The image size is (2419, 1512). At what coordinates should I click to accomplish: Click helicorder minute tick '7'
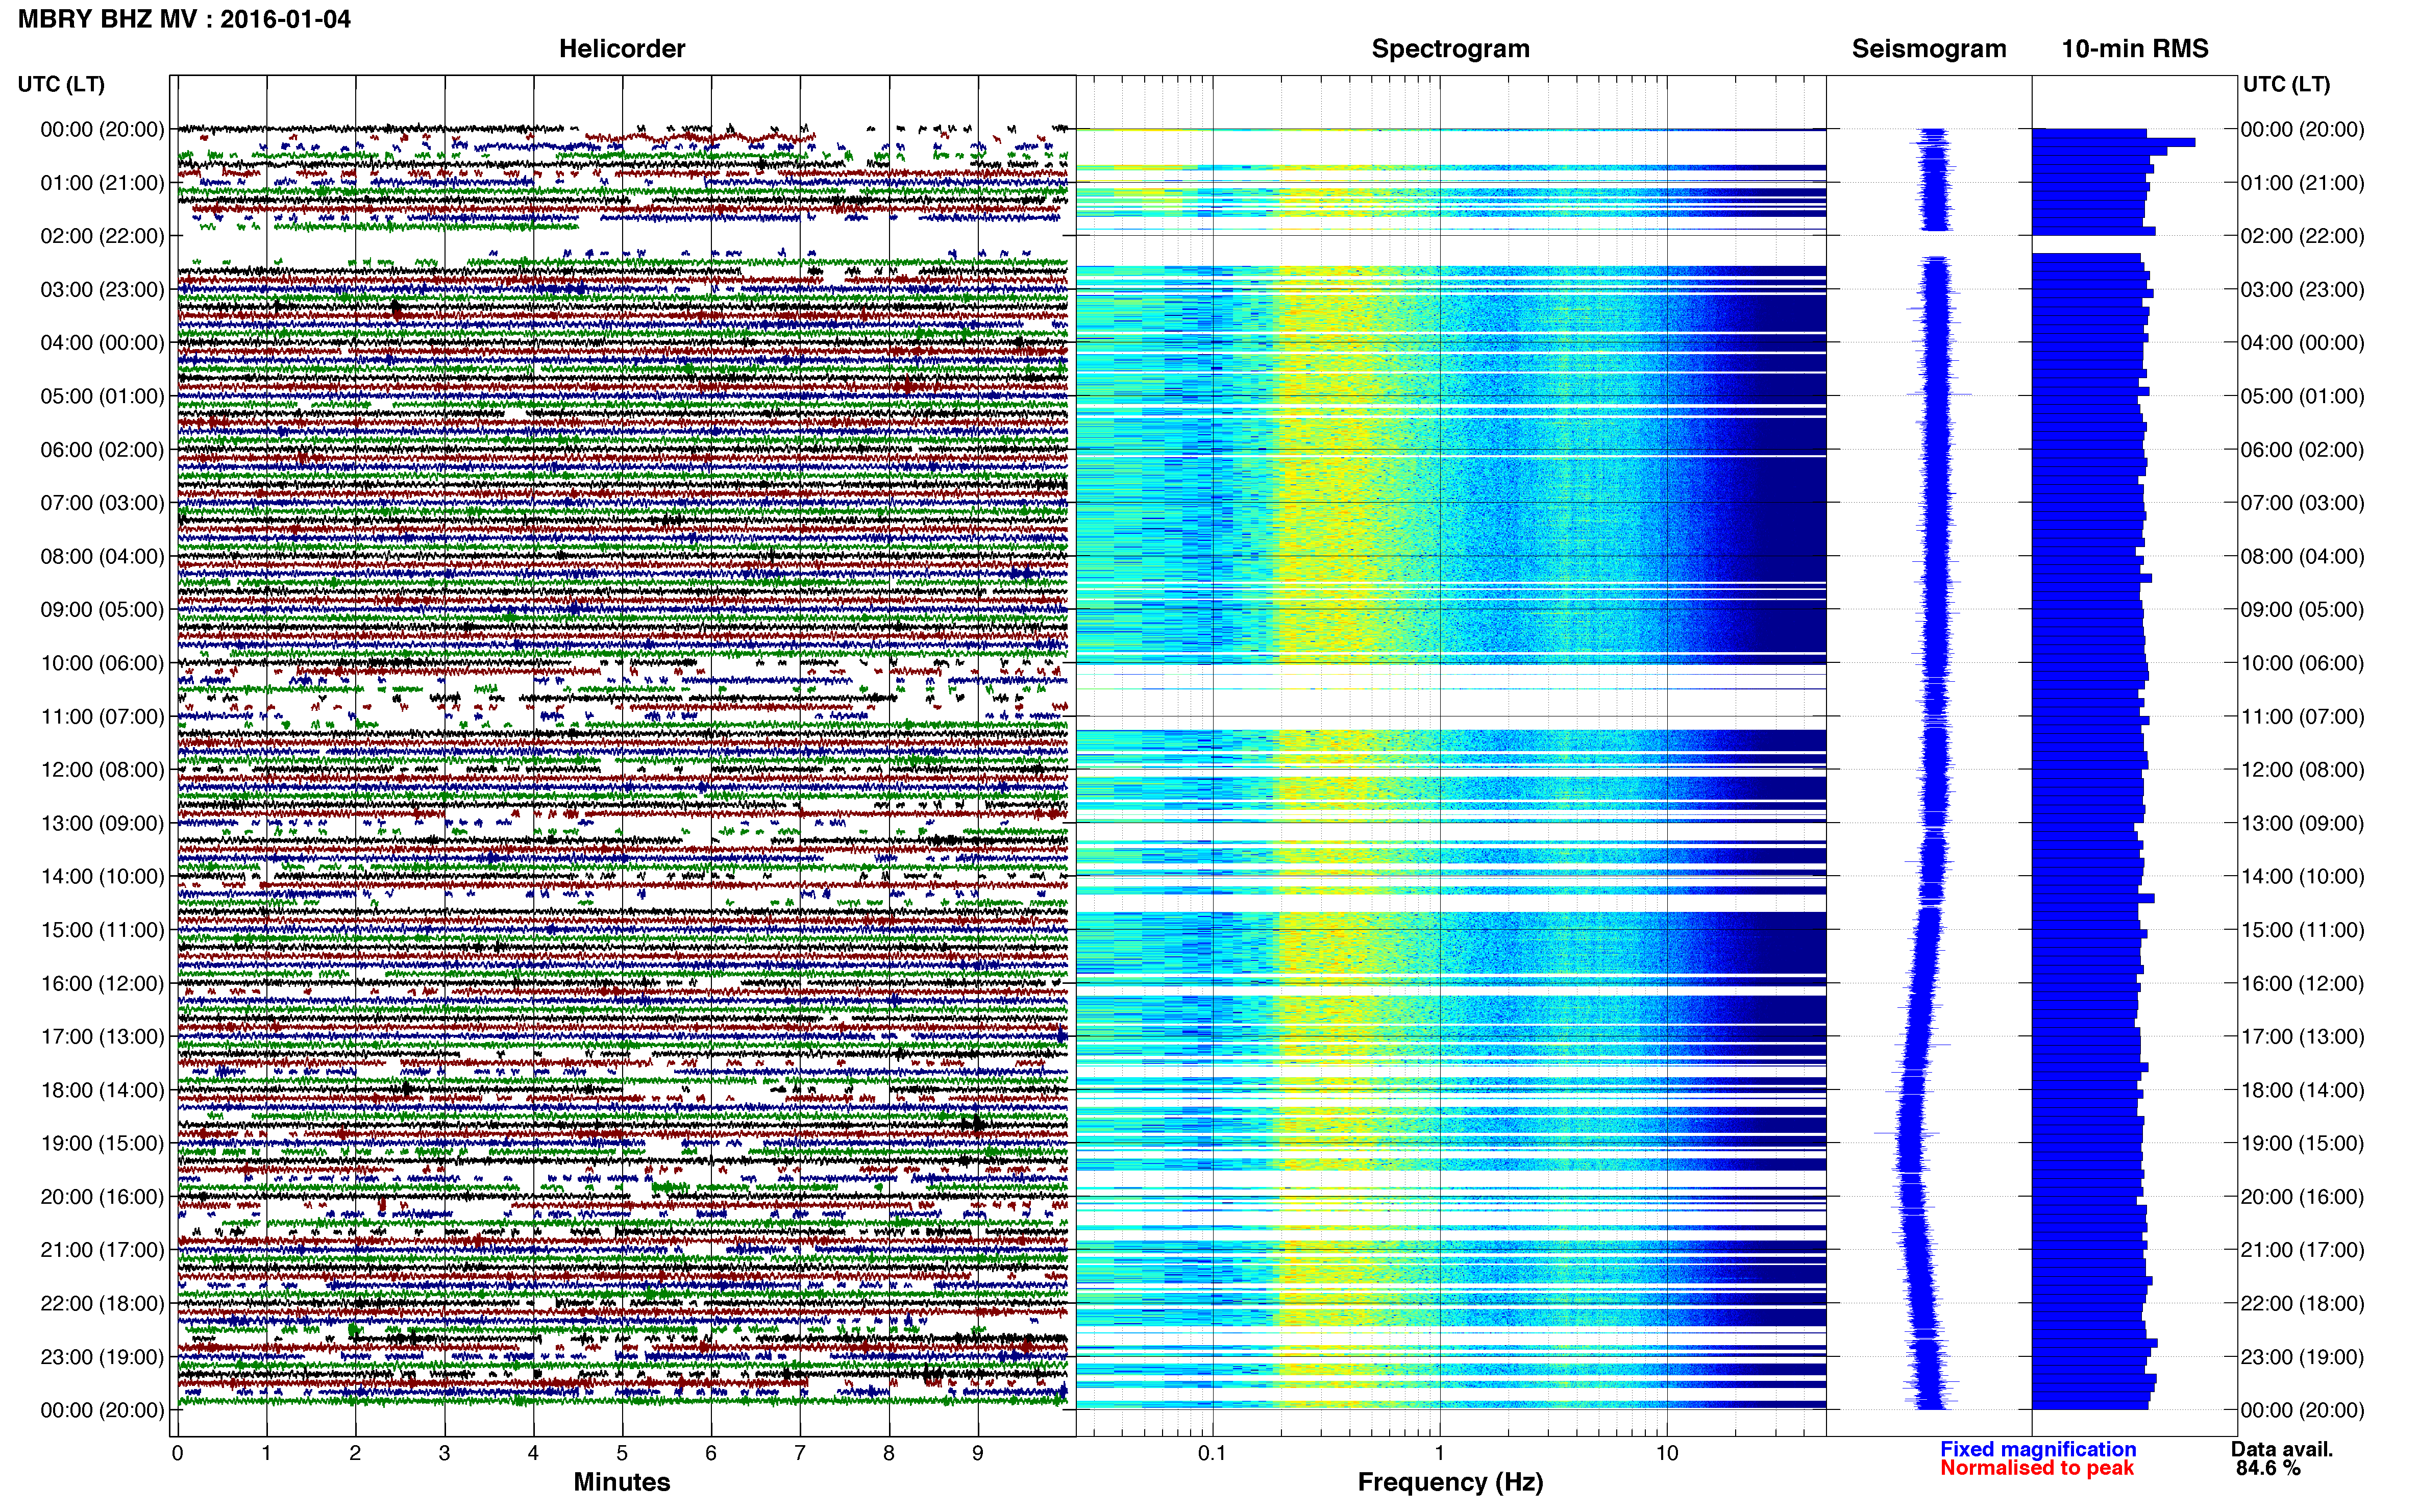pos(800,1453)
